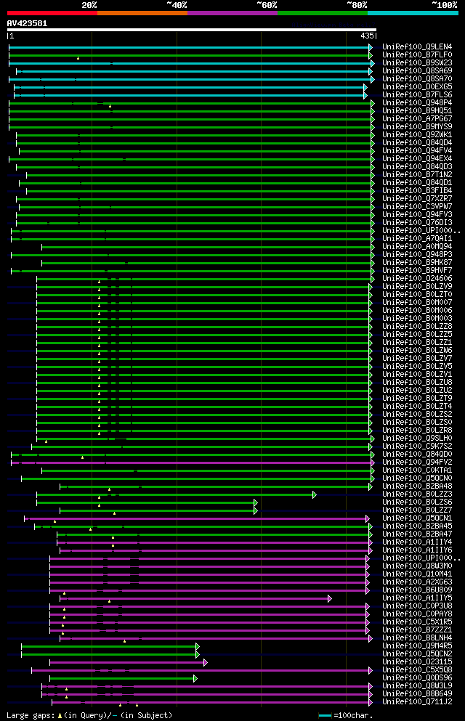Image resolution: width=465 pixels, height=721 pixels.
Task: Click the cyan ~100% identity legend segment
Action: pos(413,13)
